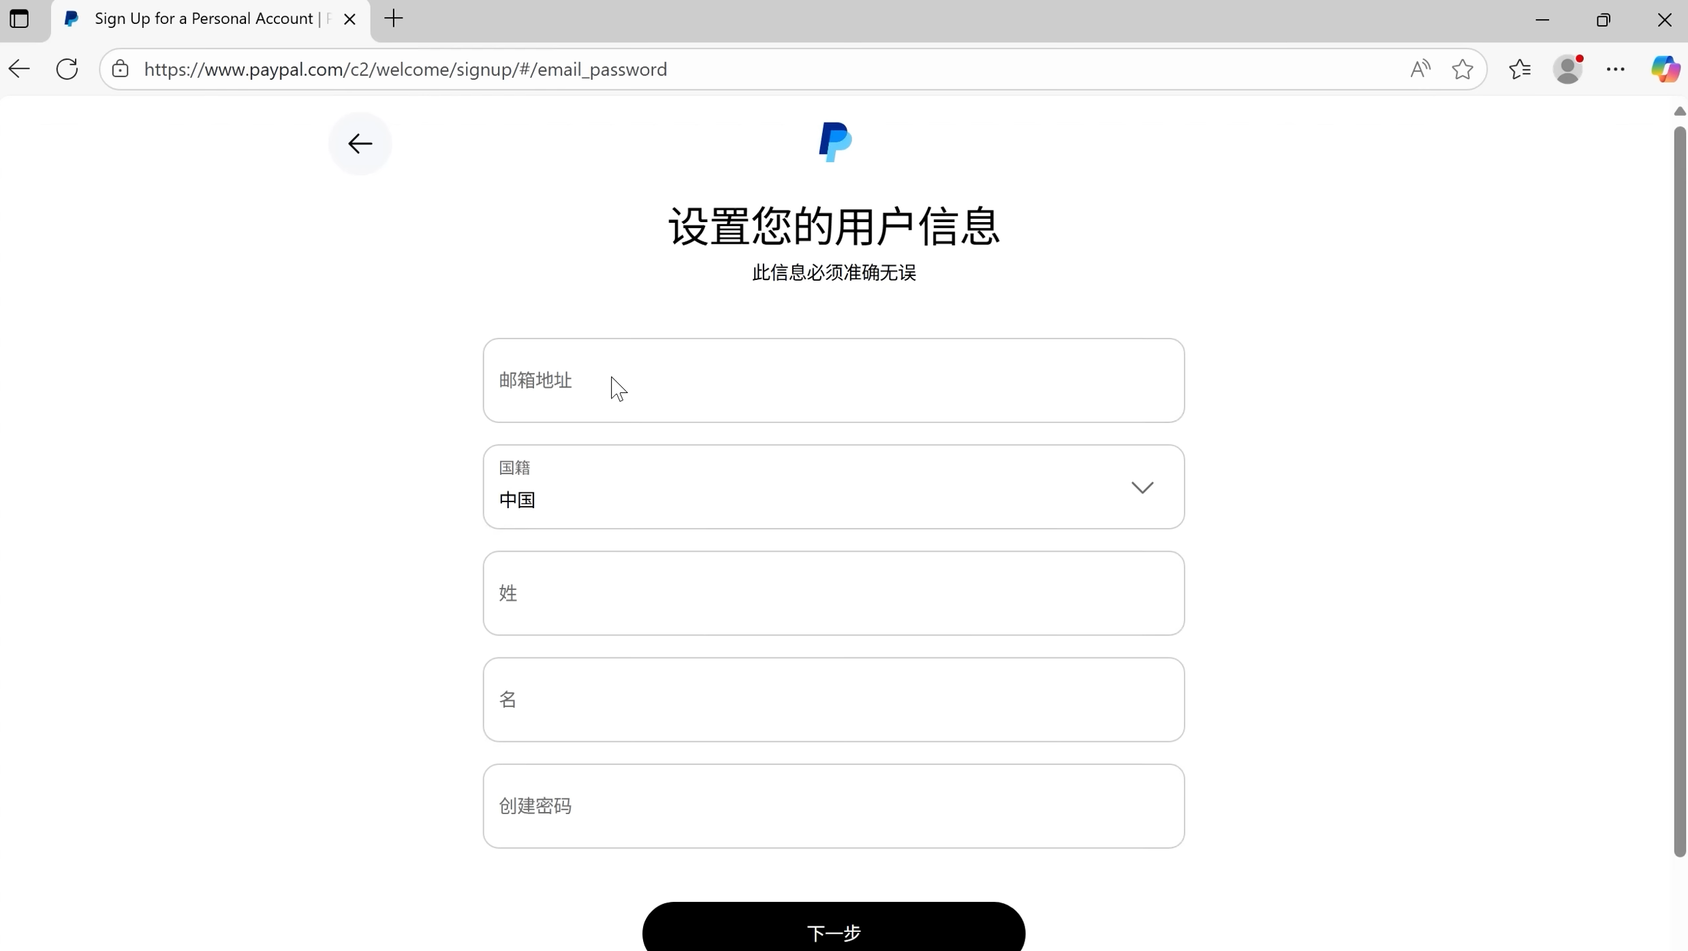Click the 创建密码 password field
1688x951 pixels.
coord(833,806)
